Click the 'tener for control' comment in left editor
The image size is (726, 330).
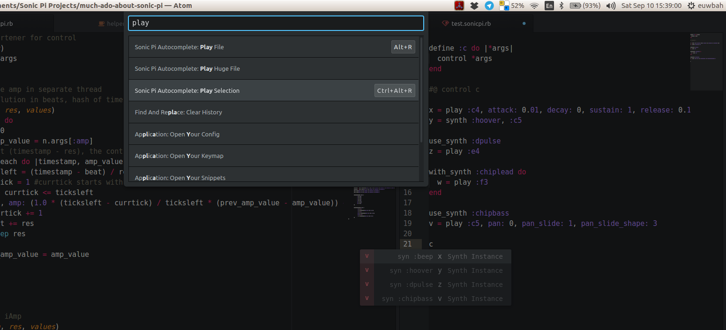[38, 37]
